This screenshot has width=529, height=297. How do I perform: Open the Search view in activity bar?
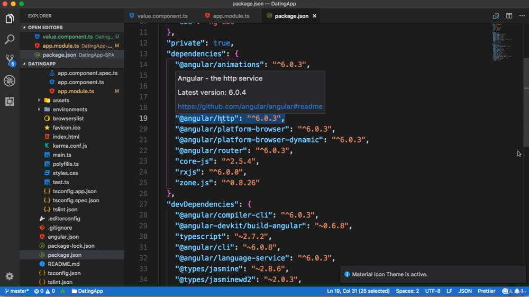10,39
